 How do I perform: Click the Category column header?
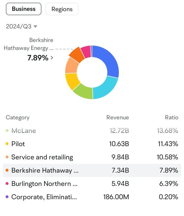18,118
